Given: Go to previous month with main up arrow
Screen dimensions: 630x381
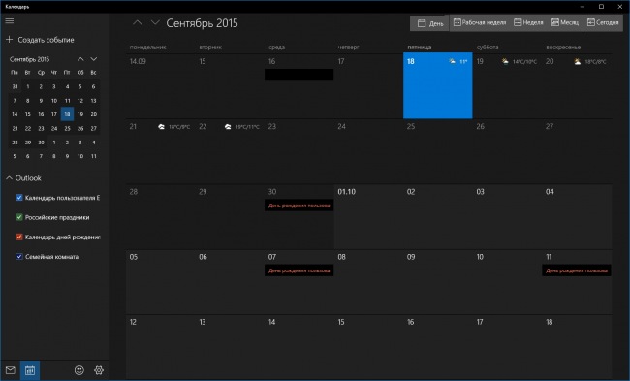Looking at the screenshot, I should point(137,23).
